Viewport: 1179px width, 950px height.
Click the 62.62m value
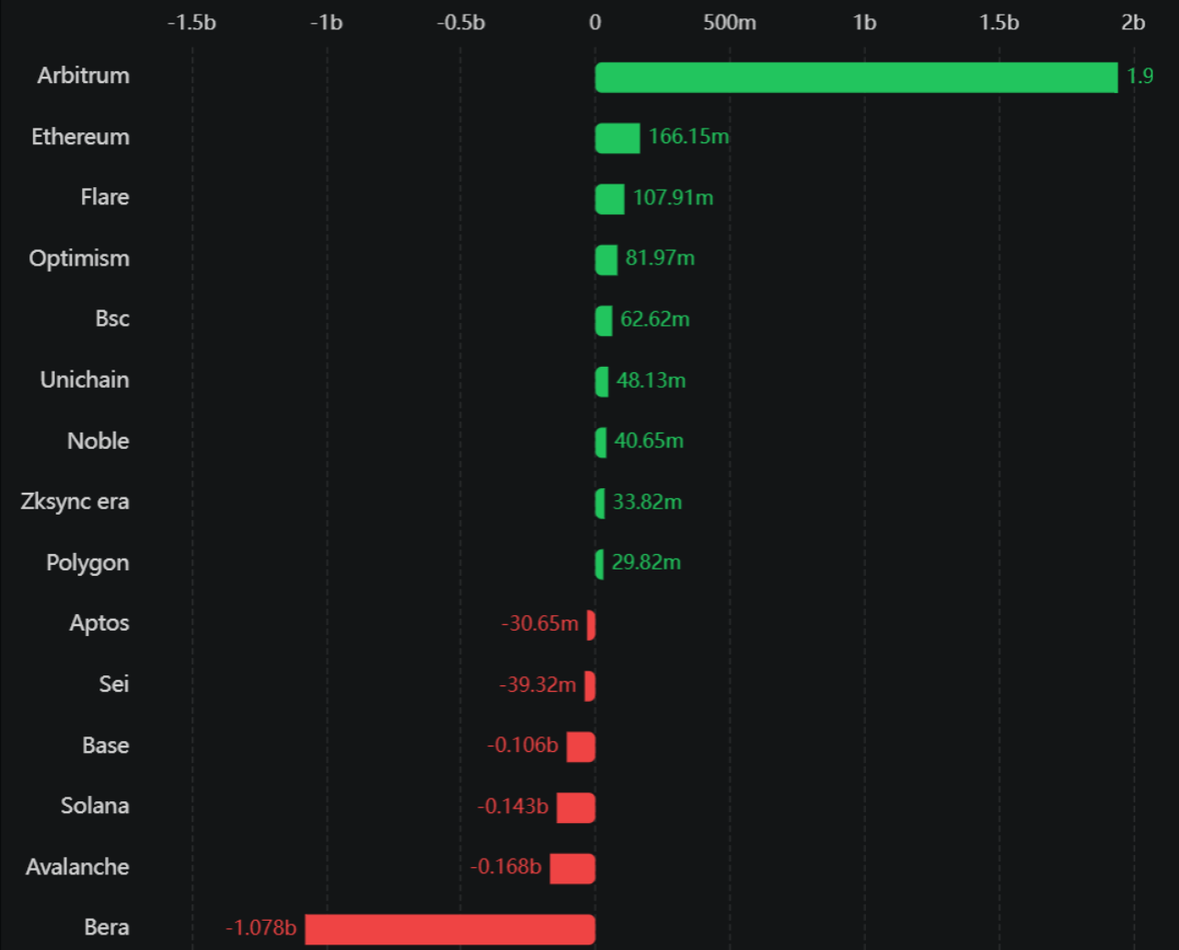[x=655, y=319]
